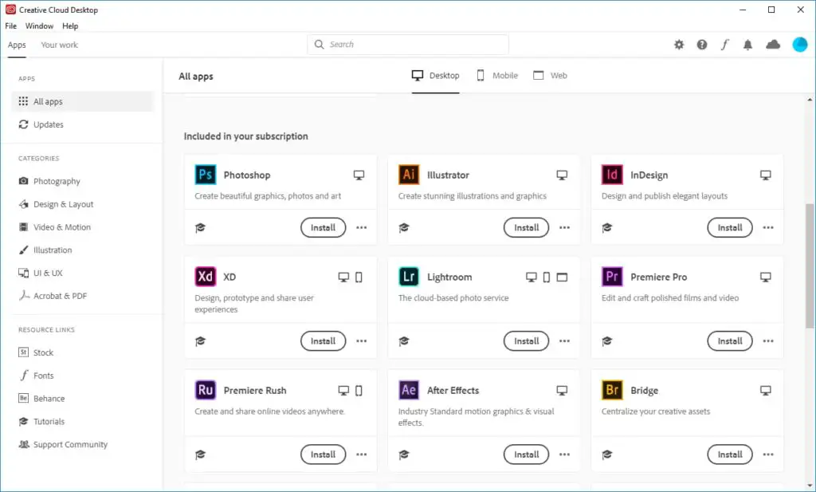Screen dimensions: 816x492
Task: Select the Video & Motion category
Action: tap(60, 226)
